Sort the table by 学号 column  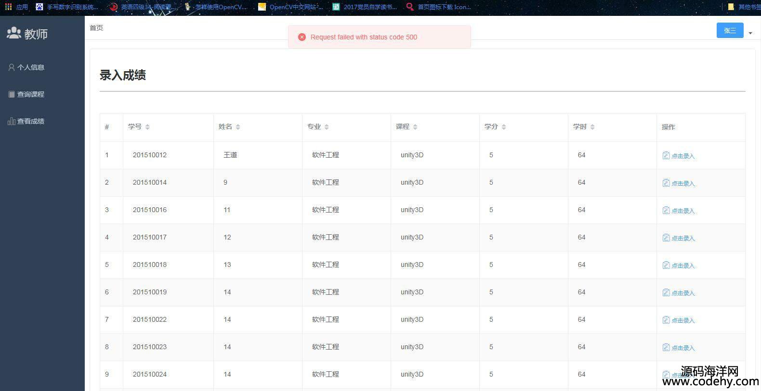(147, 127)
